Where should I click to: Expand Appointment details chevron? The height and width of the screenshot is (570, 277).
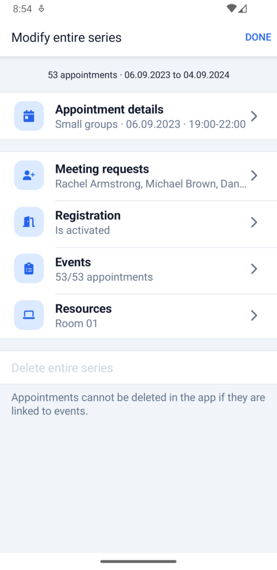254,116
